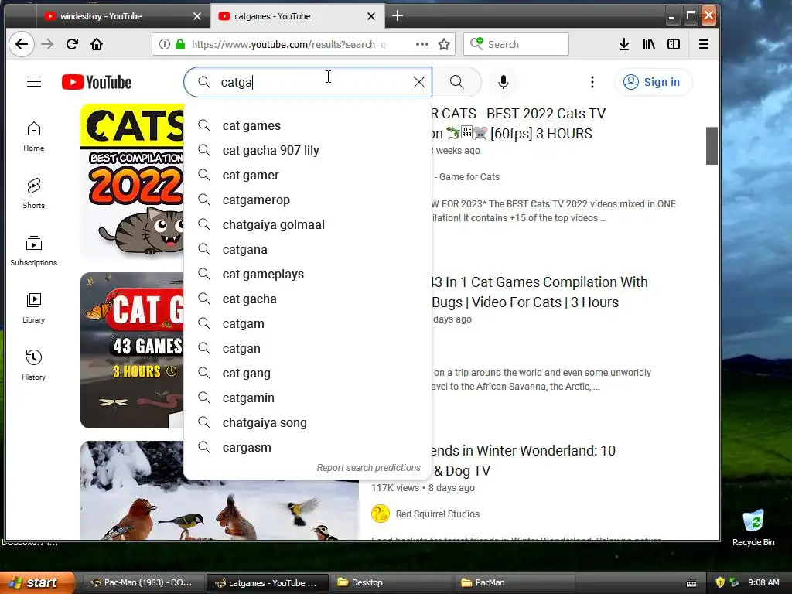
Task: Open Desktop folder from taskbar
Action: coord(391,583)
